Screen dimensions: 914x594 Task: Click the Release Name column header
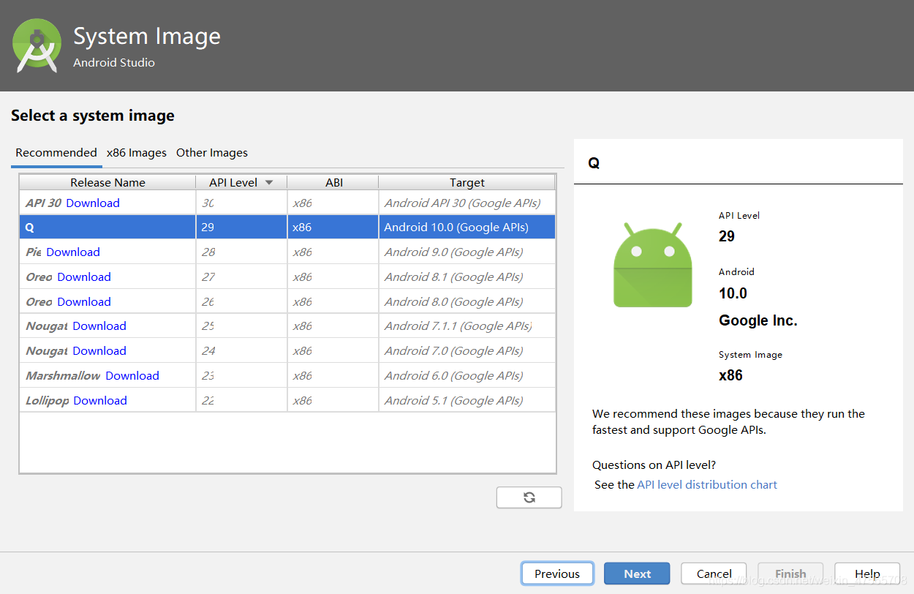(107, 182)
